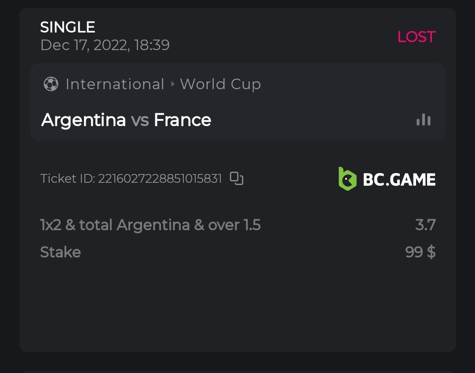Click the soccer ball sport icon
This screenshot has width=475, height=373.
(51, 84)
